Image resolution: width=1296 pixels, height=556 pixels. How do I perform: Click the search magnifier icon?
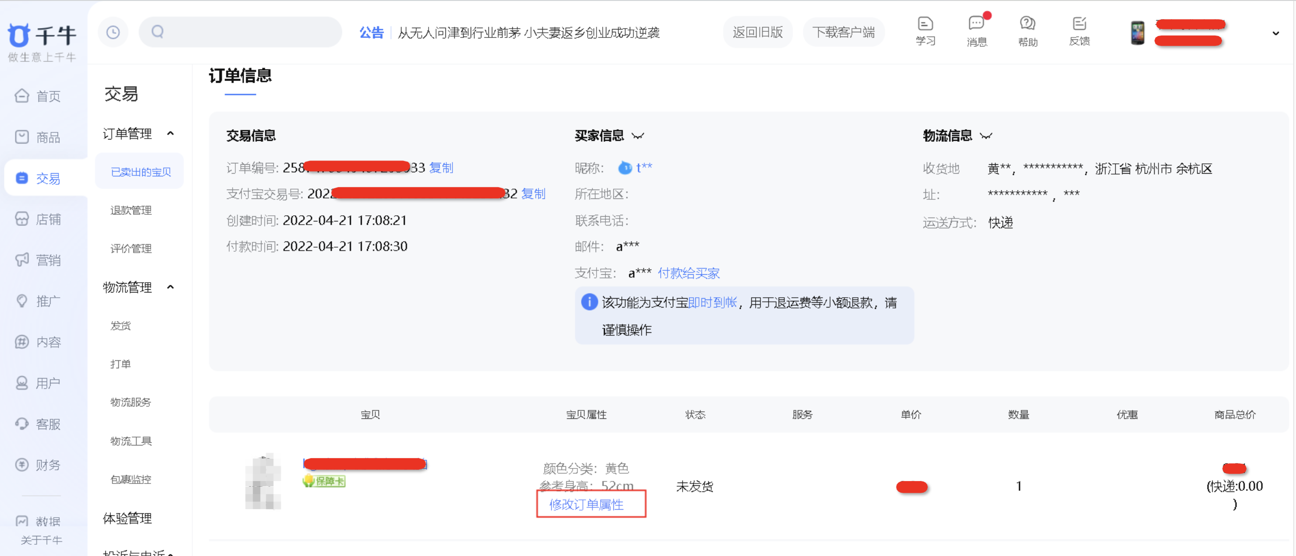(x=158, y=32)
